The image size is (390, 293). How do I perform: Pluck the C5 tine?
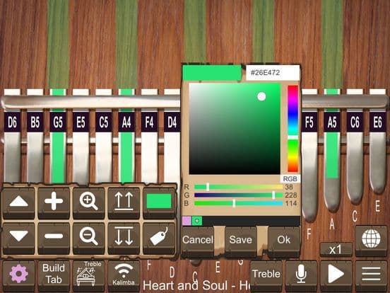(x=104, y=157)
